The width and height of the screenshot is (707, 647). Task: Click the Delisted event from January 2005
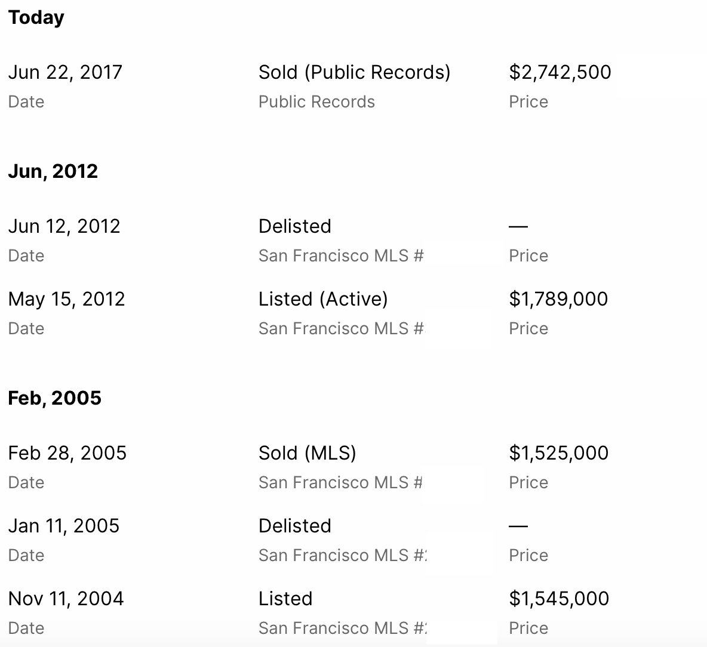294,526
